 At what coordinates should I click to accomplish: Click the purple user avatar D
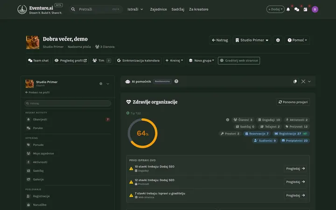click(315, 9)
